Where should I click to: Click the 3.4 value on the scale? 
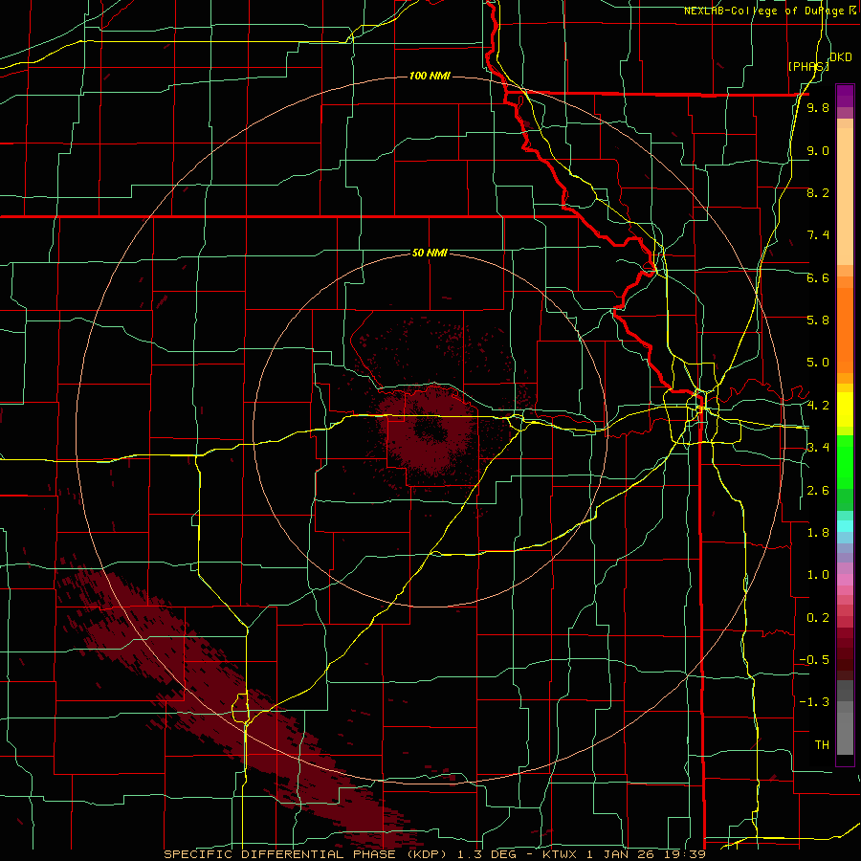coord(818,448)
